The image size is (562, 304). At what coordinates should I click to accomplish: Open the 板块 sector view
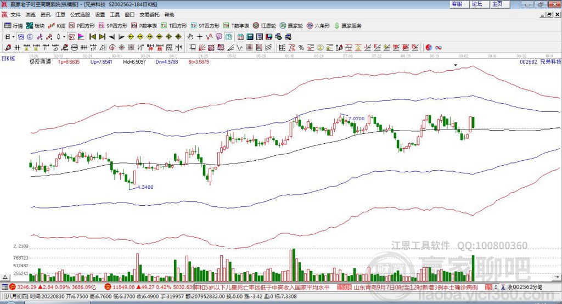click(36, 26)
